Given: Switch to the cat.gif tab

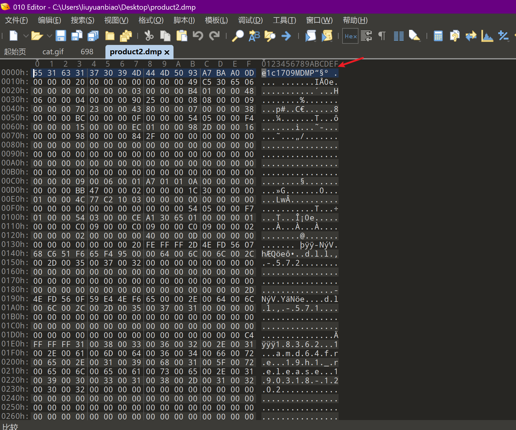Looking at the screenshot, I should tap(53, 52).
